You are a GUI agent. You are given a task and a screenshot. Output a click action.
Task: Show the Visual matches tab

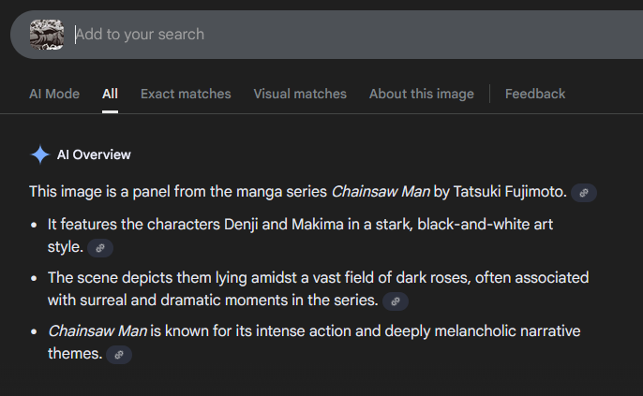click(300, 94)
